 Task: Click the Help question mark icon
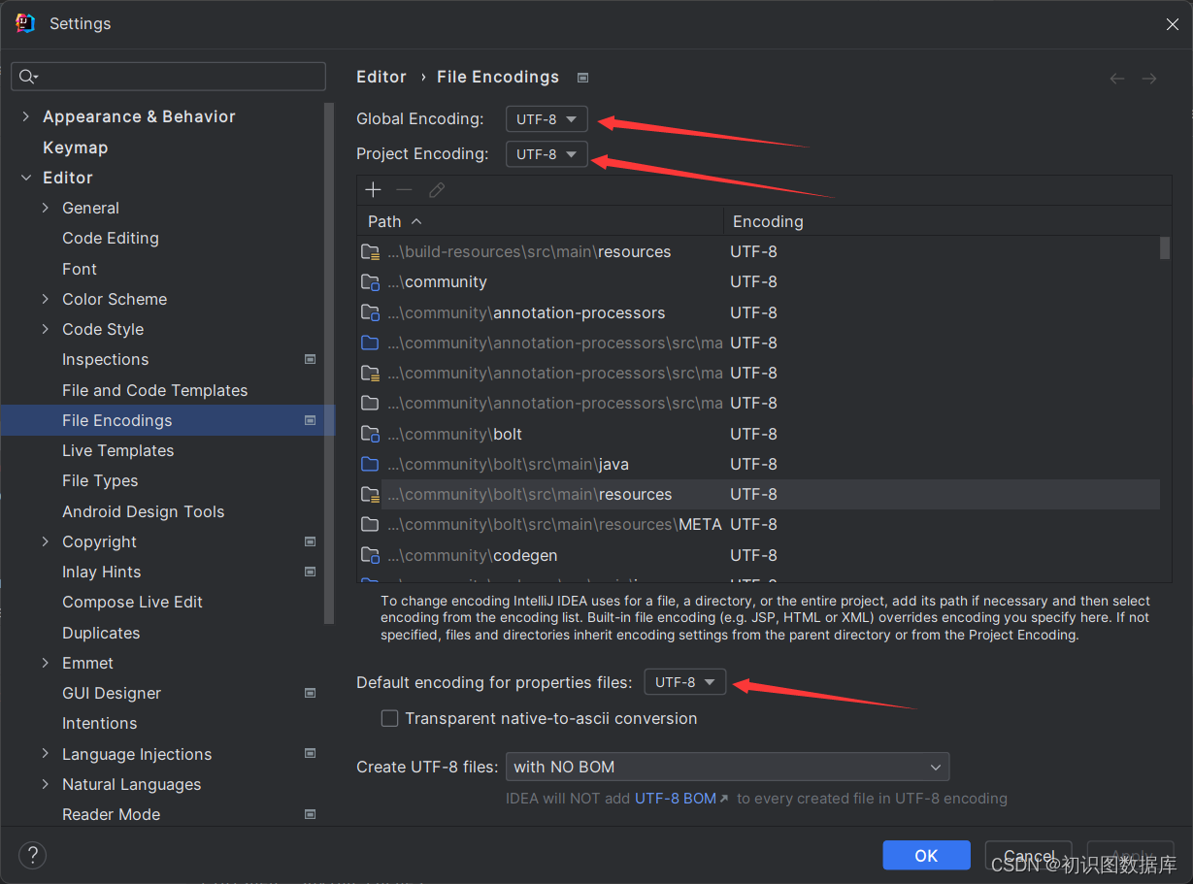click(x=33, y=855)
